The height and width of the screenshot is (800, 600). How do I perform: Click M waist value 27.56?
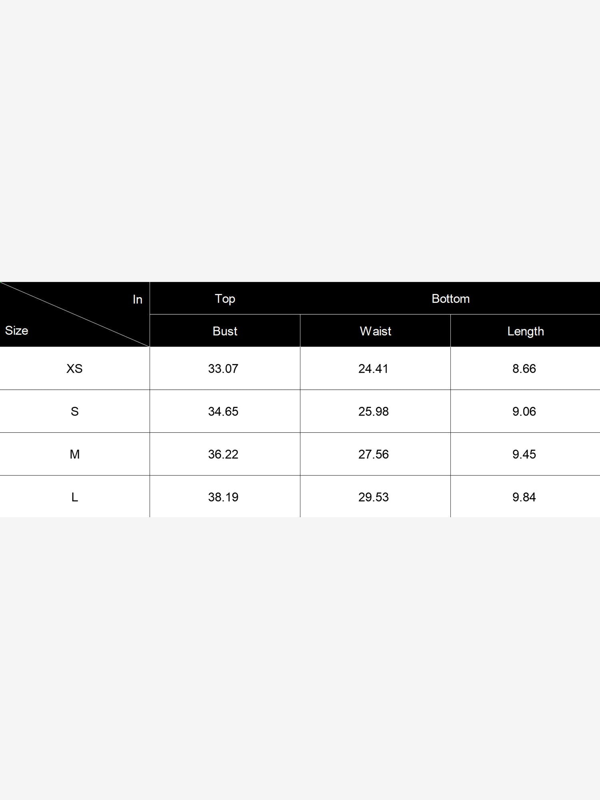373,454
